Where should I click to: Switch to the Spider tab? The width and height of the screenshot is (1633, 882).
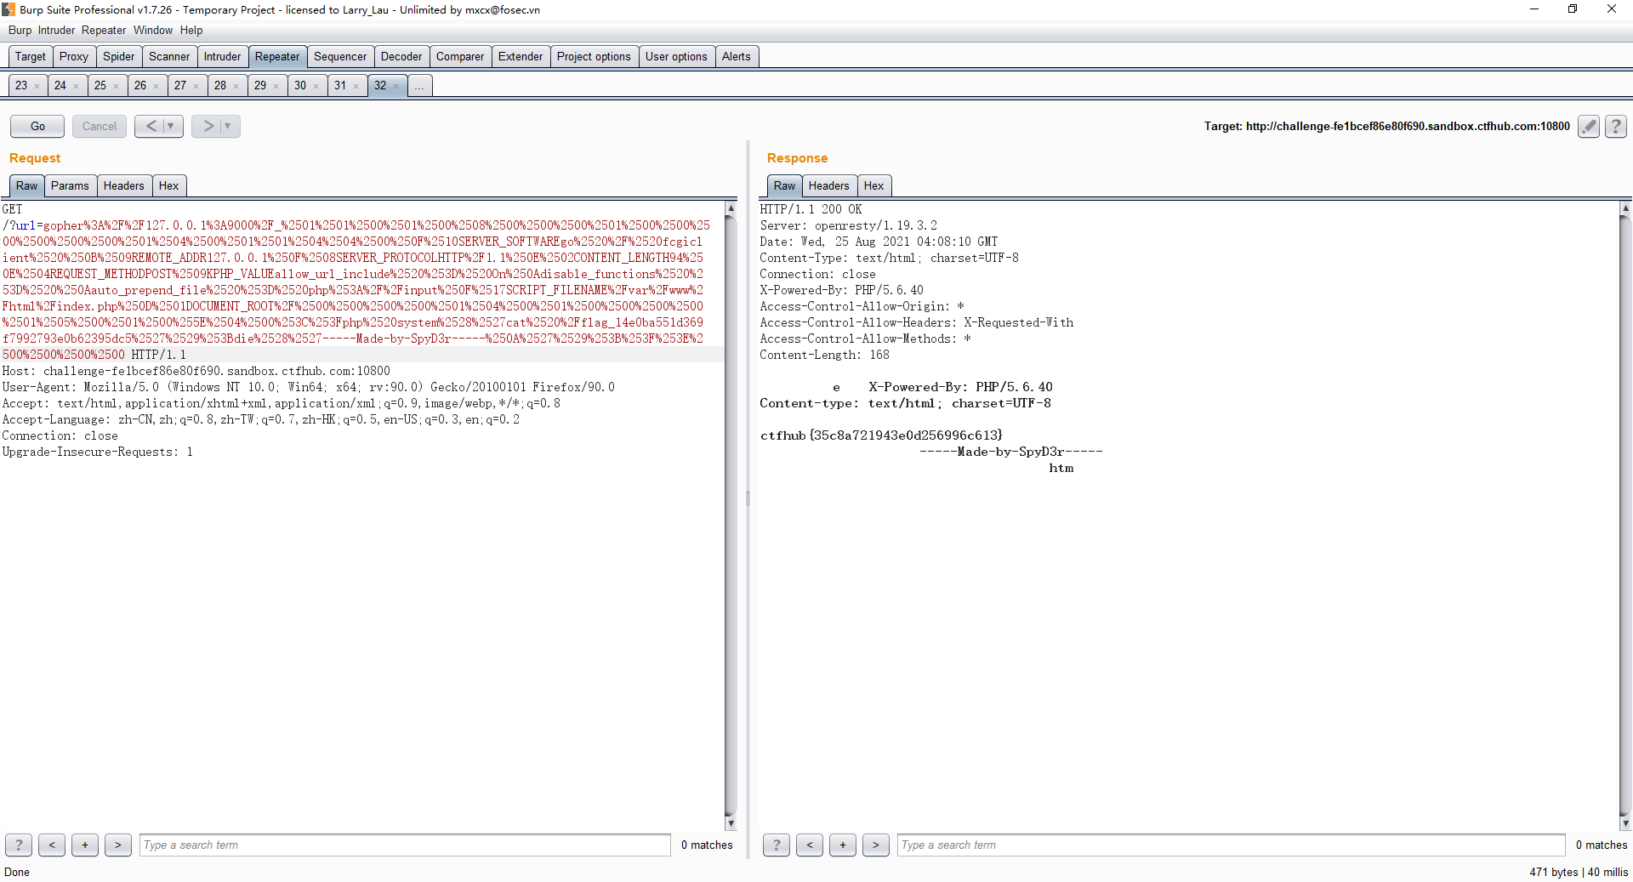[119, 56]
